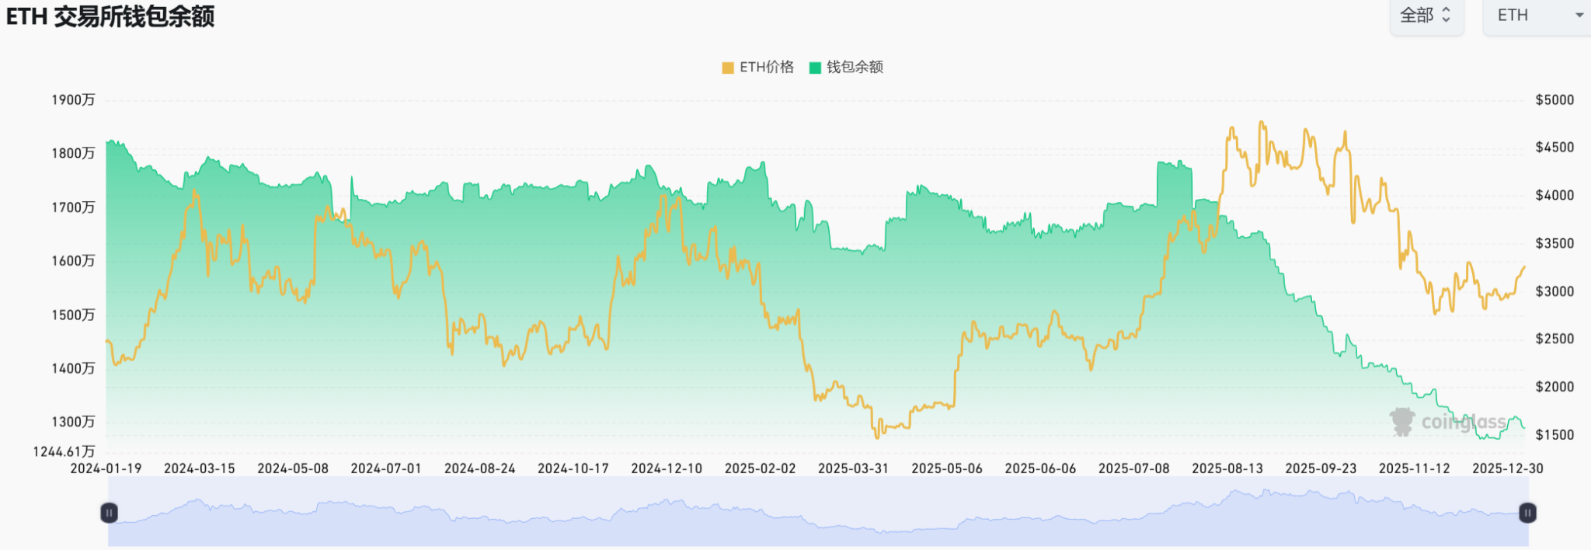Click the 1244.61万 balance axis label

tap(64, 451)
